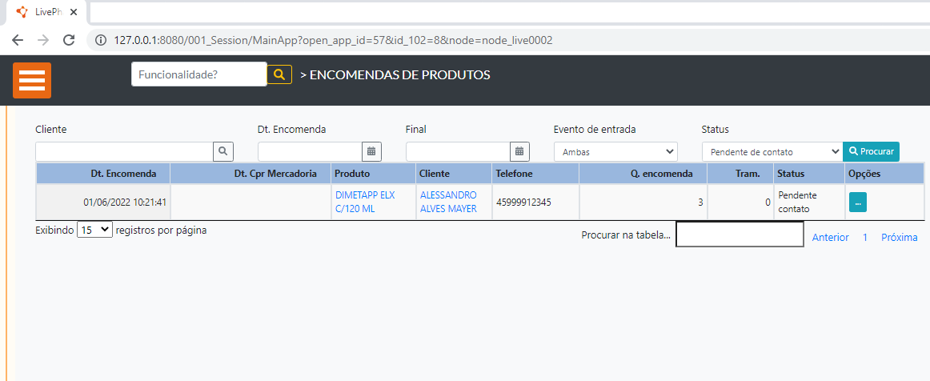The width and height of the screenshot is (930, 381).
Task: Open the Dt. Encomenda calendar picker
Action: tap(371, 151)
